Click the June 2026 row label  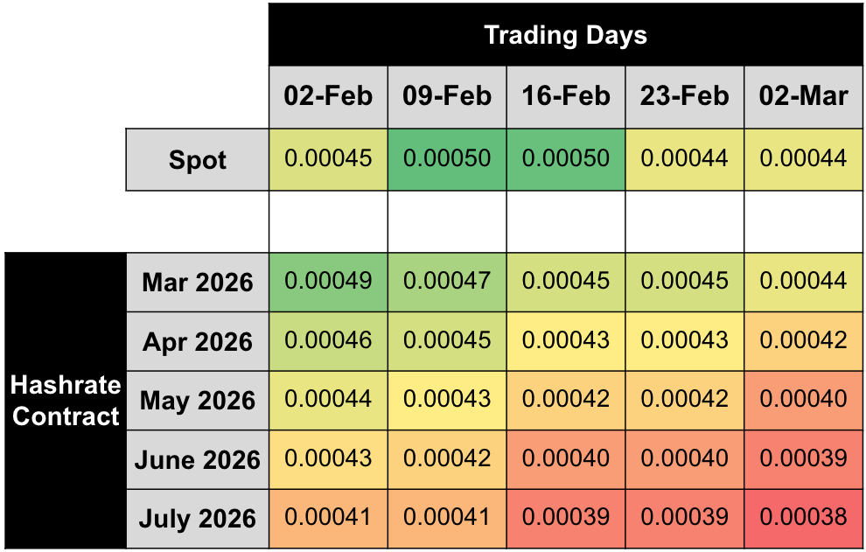198,459
